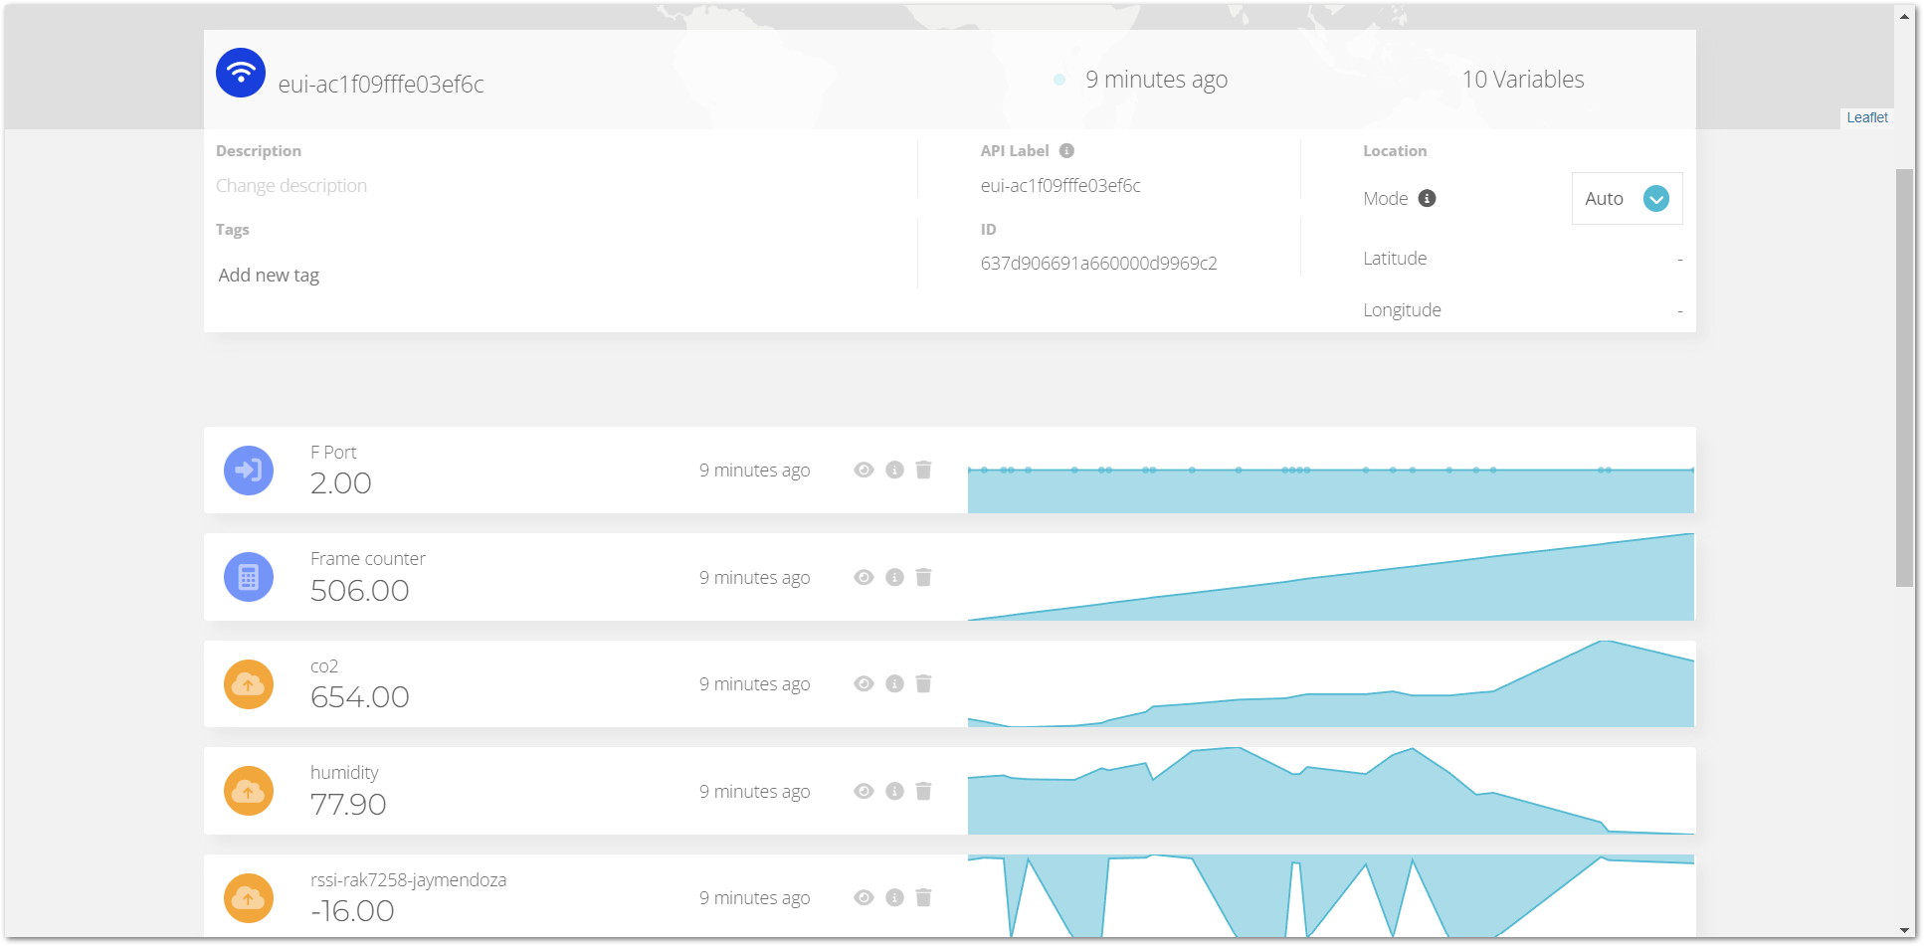Show info for the co2 variable

(x=894, y=683)
